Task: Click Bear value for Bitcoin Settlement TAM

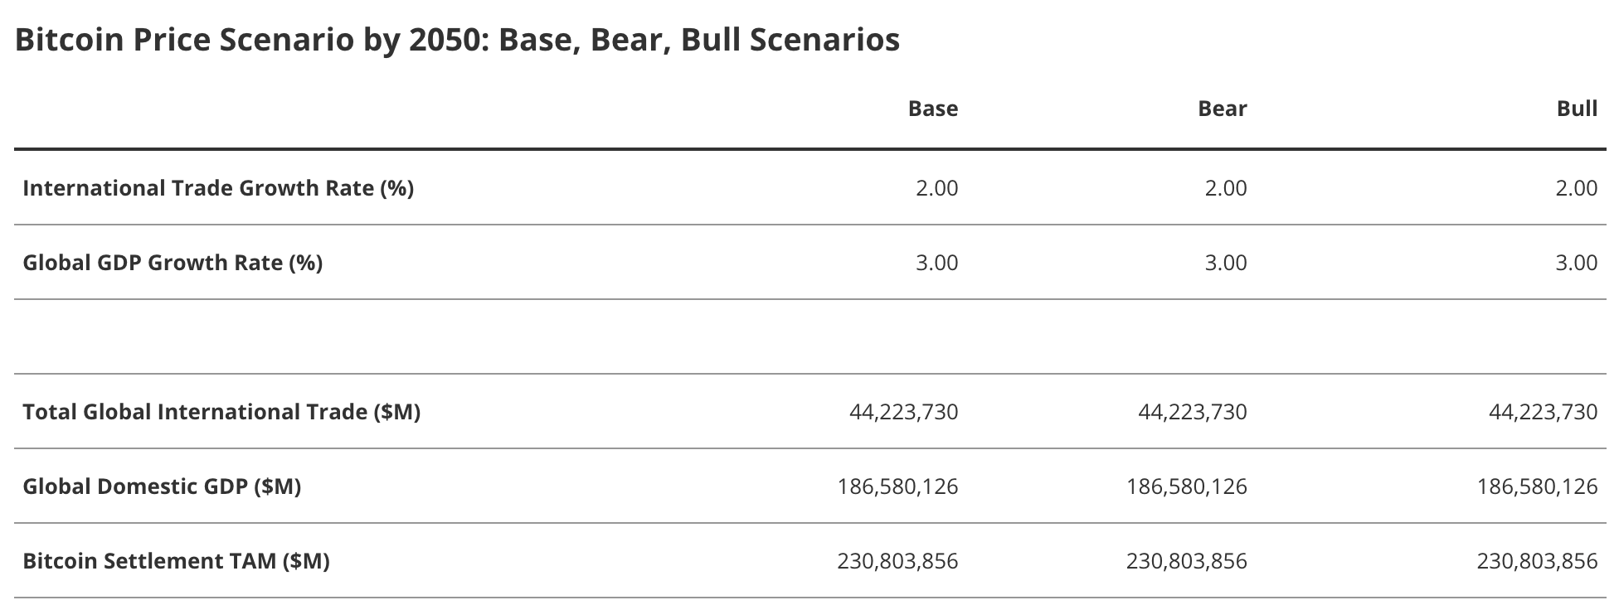Action: coord(1186,561)
